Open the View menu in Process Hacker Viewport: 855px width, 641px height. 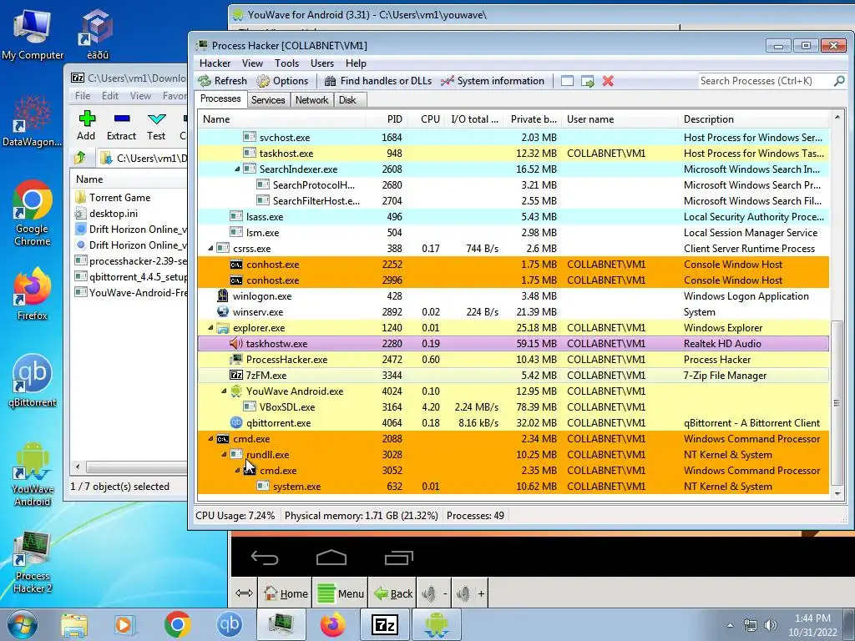click(x=252, y=63)
